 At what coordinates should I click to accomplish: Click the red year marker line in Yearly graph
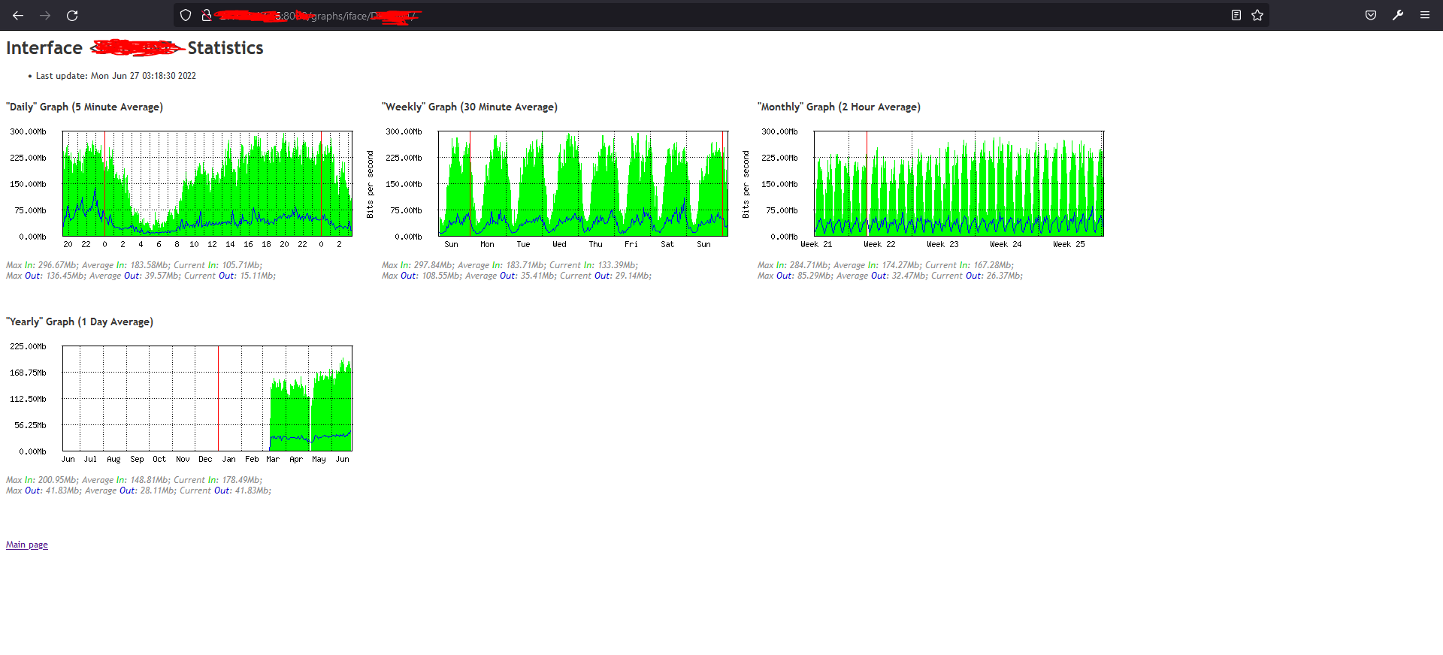click(x=218, y=398)
